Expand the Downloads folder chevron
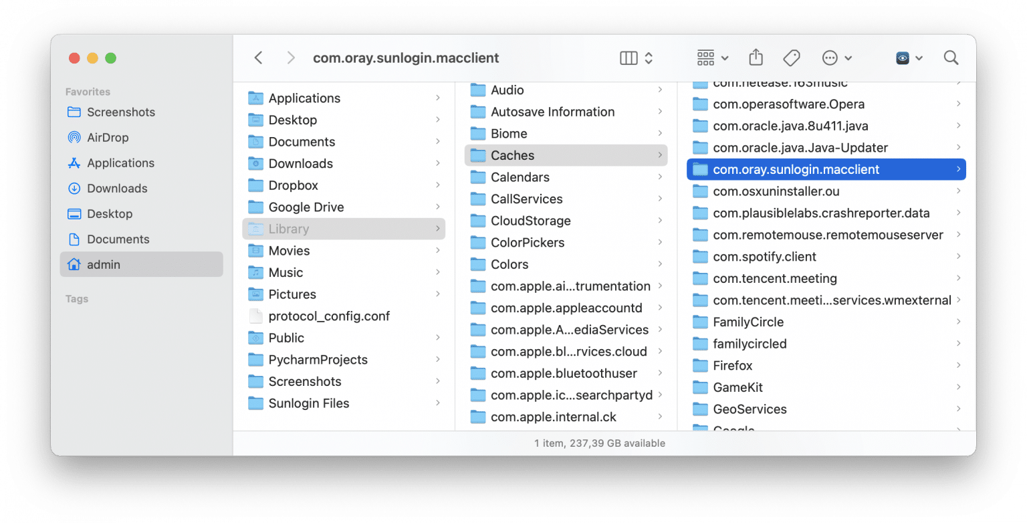Viewport: 1027px width, 523px height. pyautogui.click(x=439, y=163)
